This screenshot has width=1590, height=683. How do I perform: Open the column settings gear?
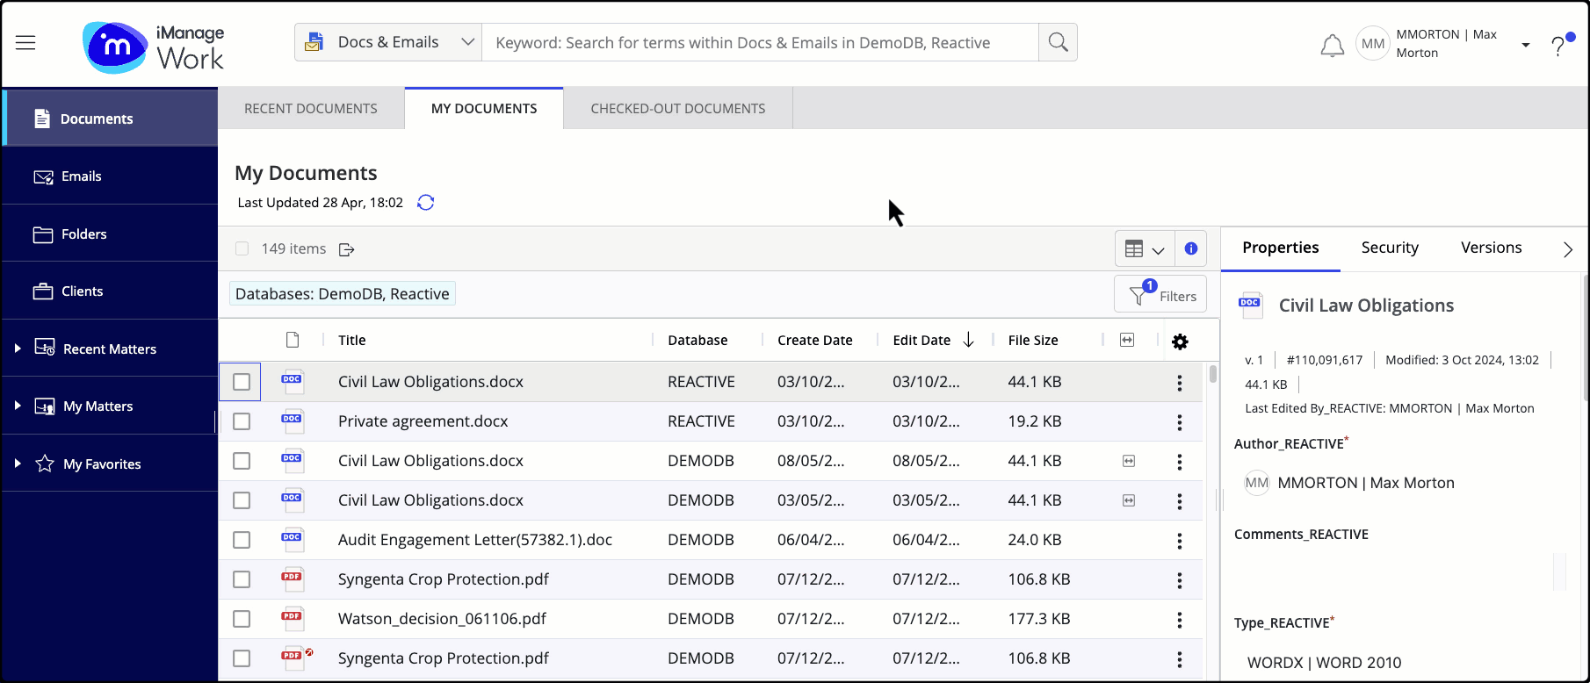coord(1180,341)
